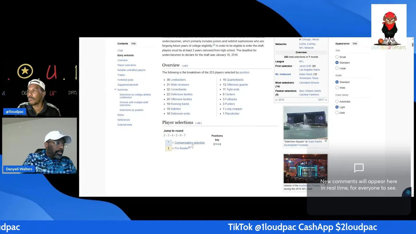Follow the Jared Goff link in the infobox
416x234 pixels.
click(305, 66)
